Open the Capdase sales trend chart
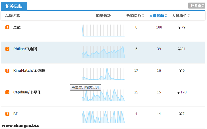 coord(103,95)
